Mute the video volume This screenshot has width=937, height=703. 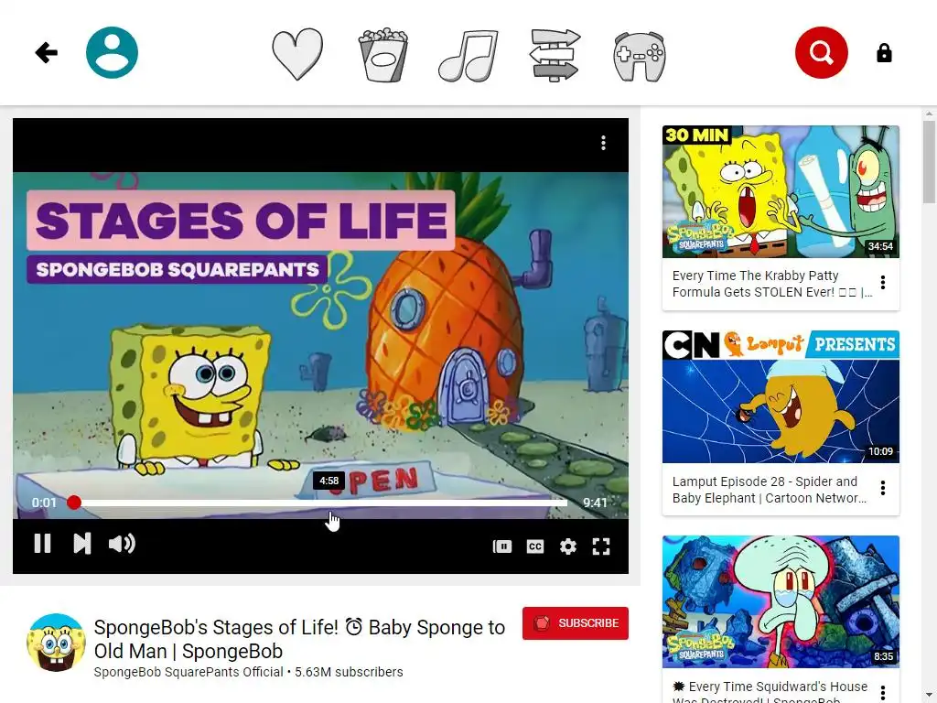point(122,544)
